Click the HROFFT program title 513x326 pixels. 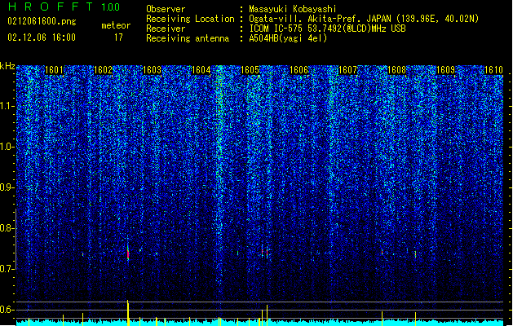pyautogui.click(x=51, y=7)
